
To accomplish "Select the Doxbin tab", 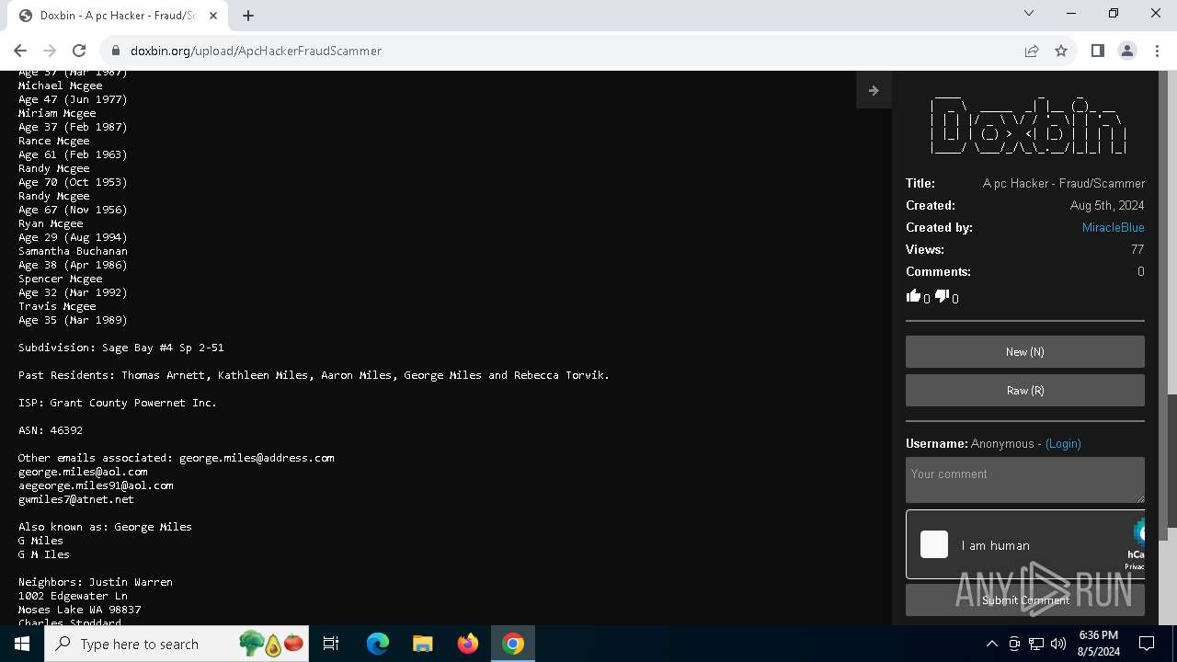I will pos(118,16).
